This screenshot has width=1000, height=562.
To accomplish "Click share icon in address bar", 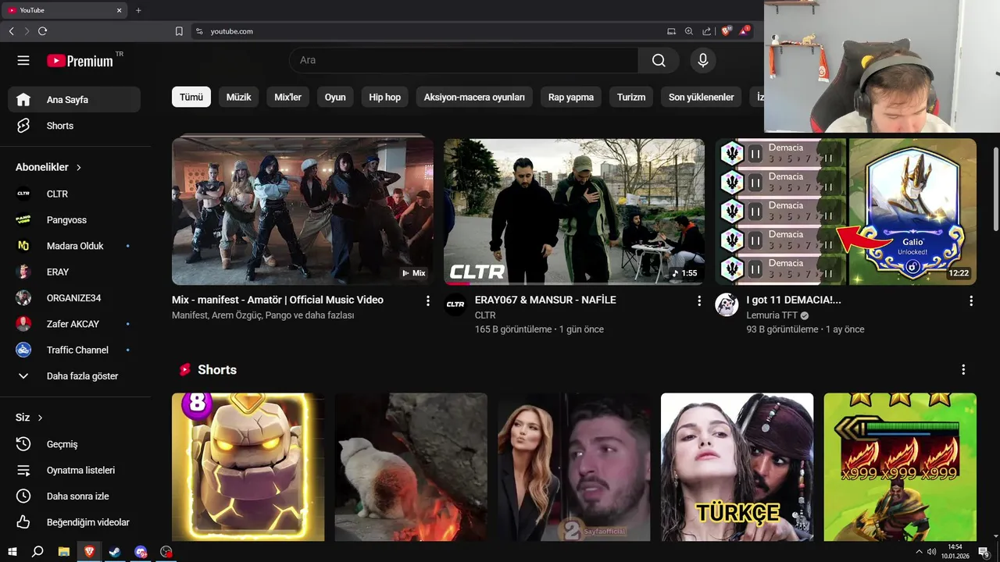I will click(707, 31).
